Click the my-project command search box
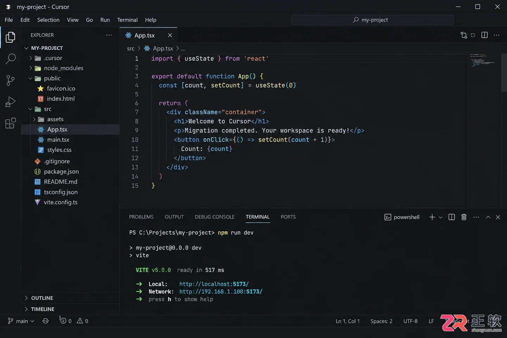The width and height of the screenshot is (507, 338). [373, 20]
